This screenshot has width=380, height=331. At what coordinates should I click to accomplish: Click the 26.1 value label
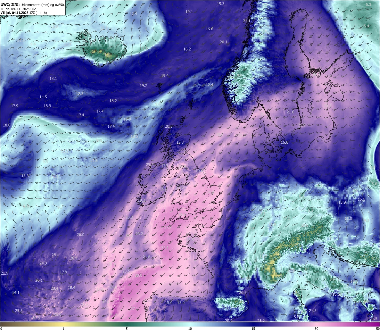click(x=39, y=280)
